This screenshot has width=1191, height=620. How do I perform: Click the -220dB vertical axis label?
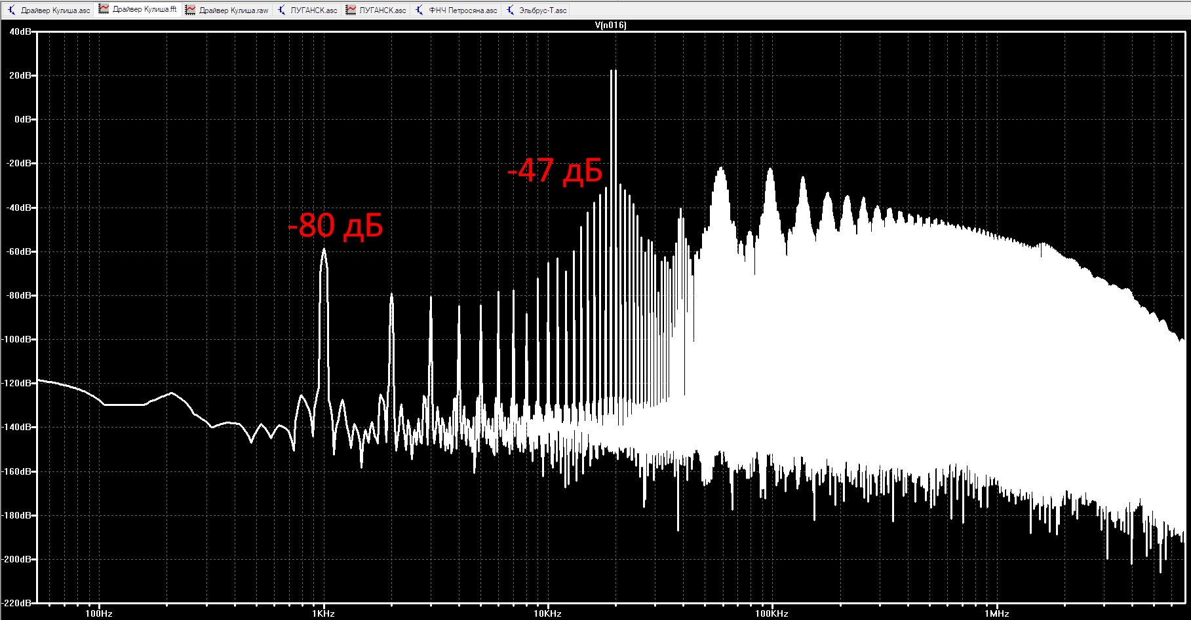tap(17, 602)
